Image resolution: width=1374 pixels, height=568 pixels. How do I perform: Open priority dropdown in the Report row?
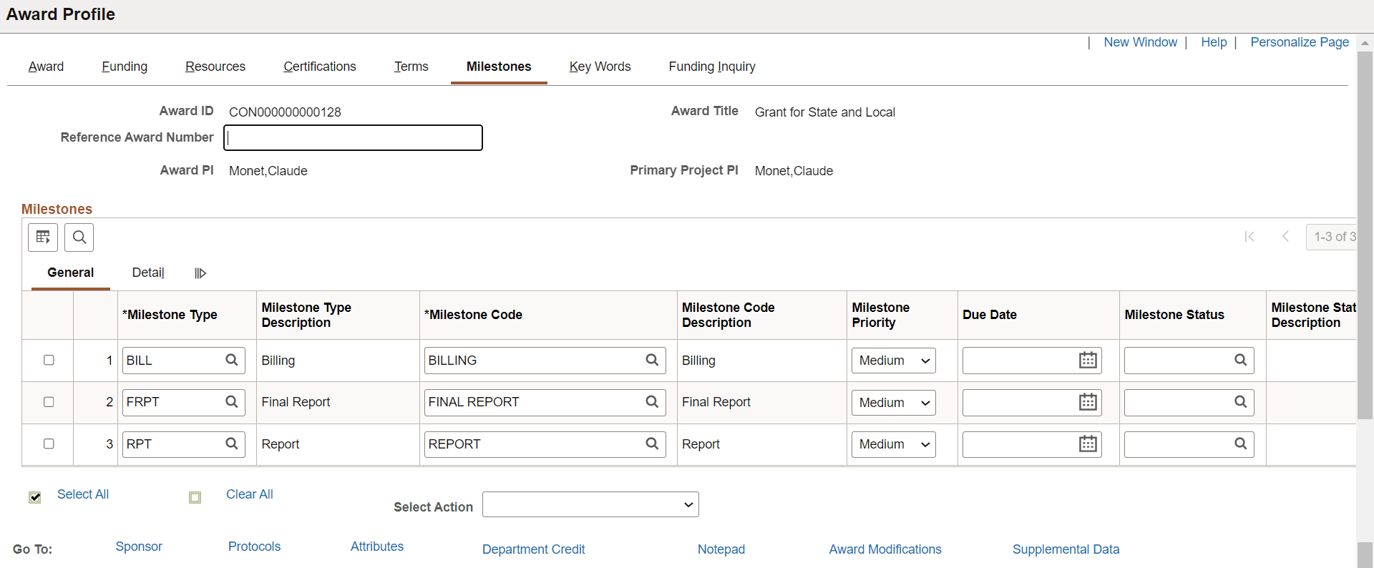894,444
